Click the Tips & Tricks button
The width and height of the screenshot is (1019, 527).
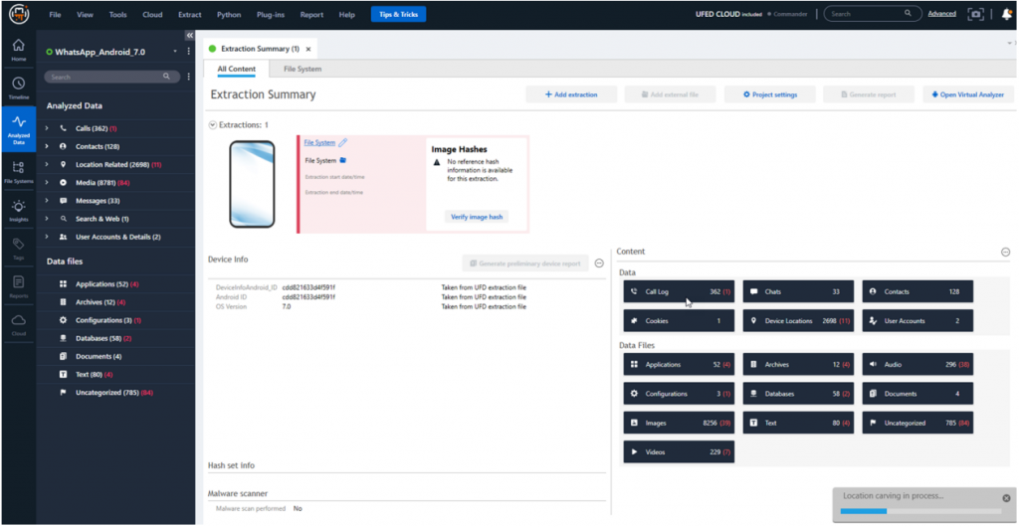398,14
